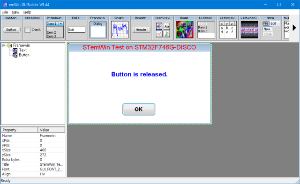Click the Font property label

(6, 169)
